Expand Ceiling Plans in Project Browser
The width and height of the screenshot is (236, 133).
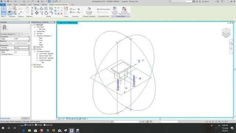[35, 31]
